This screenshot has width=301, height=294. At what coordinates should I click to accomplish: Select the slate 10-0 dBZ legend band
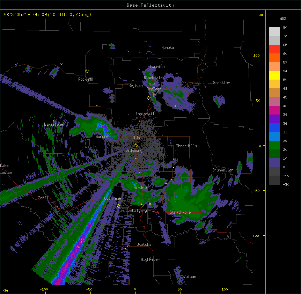274,163
